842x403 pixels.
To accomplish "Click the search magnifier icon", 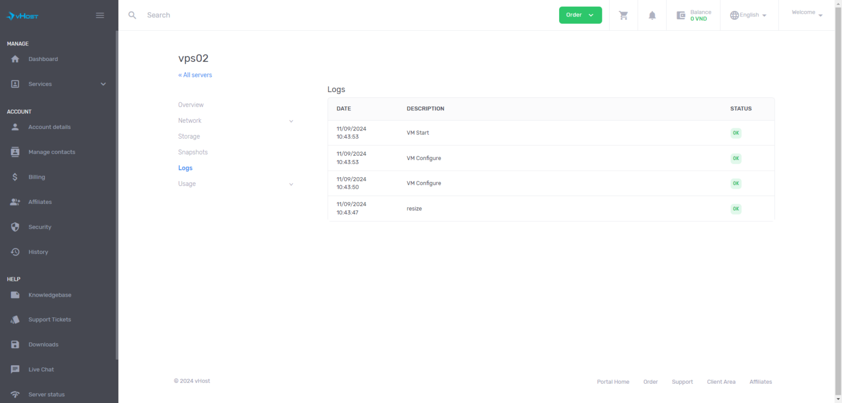I will [132, 15].
